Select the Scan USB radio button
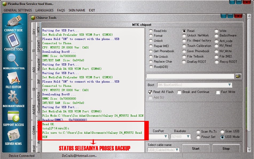This screenshot has width=254, height=159. (222, 132)
